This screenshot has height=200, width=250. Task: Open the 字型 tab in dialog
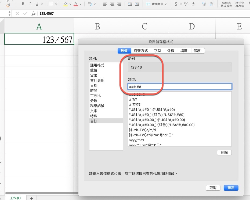158,51
